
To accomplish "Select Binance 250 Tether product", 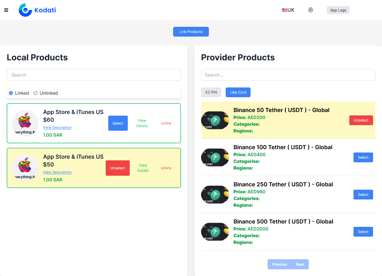I will coord(363,194).
